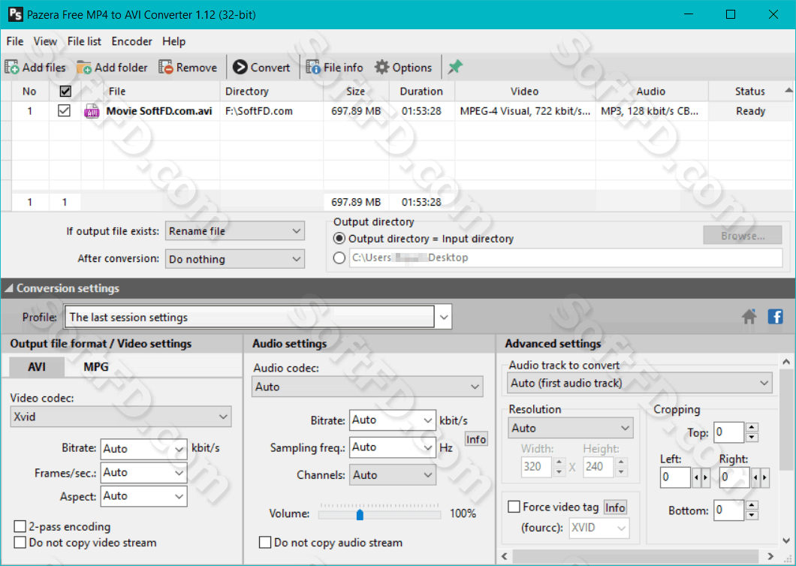Open the View menu

(x=45, y=41)
